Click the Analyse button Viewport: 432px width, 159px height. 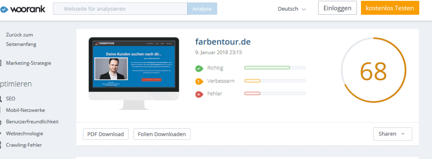point(202,9)
